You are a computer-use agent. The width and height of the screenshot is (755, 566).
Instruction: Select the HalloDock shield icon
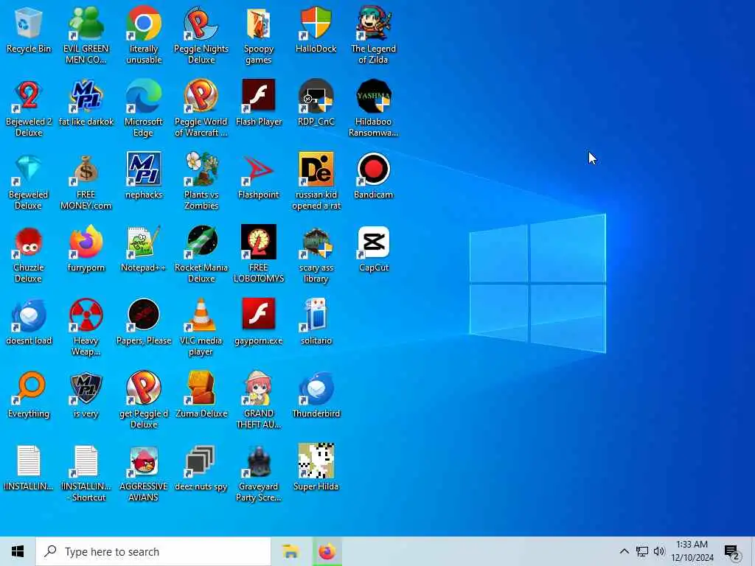tap(316, 29)
